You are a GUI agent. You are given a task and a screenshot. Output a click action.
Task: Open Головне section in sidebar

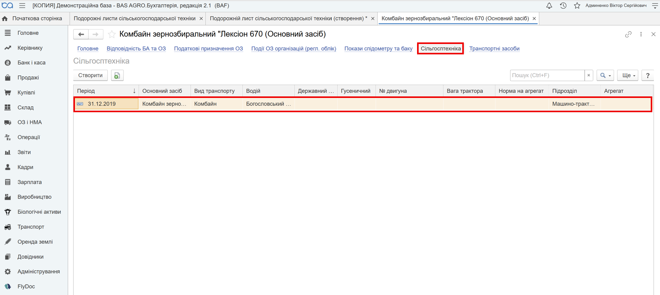pyautogui.click(x=28, y=33)
